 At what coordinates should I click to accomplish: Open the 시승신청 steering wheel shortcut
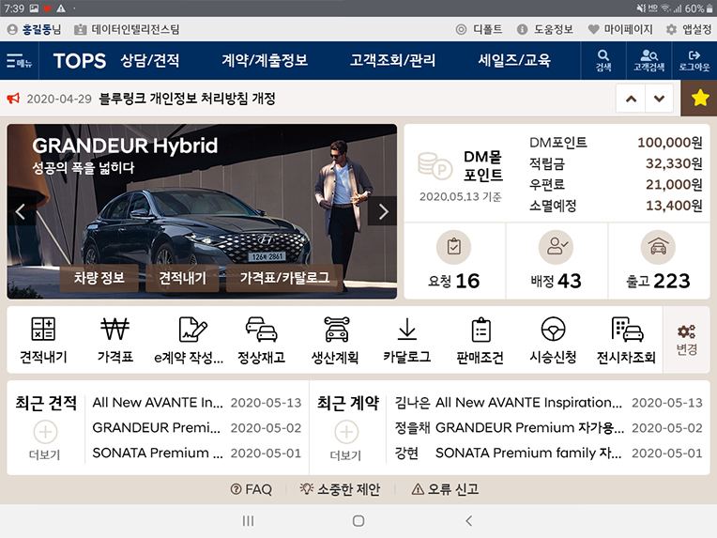[x=553, y=329]
